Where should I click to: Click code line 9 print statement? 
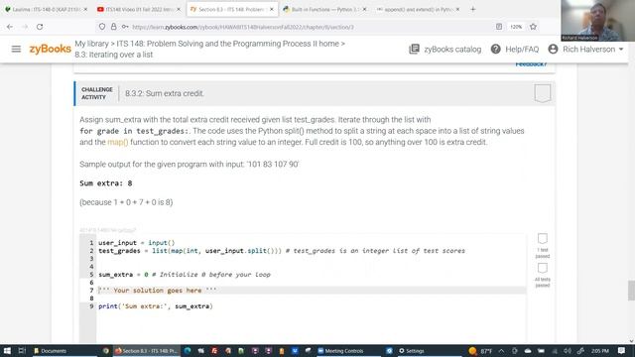click(156, 306)
